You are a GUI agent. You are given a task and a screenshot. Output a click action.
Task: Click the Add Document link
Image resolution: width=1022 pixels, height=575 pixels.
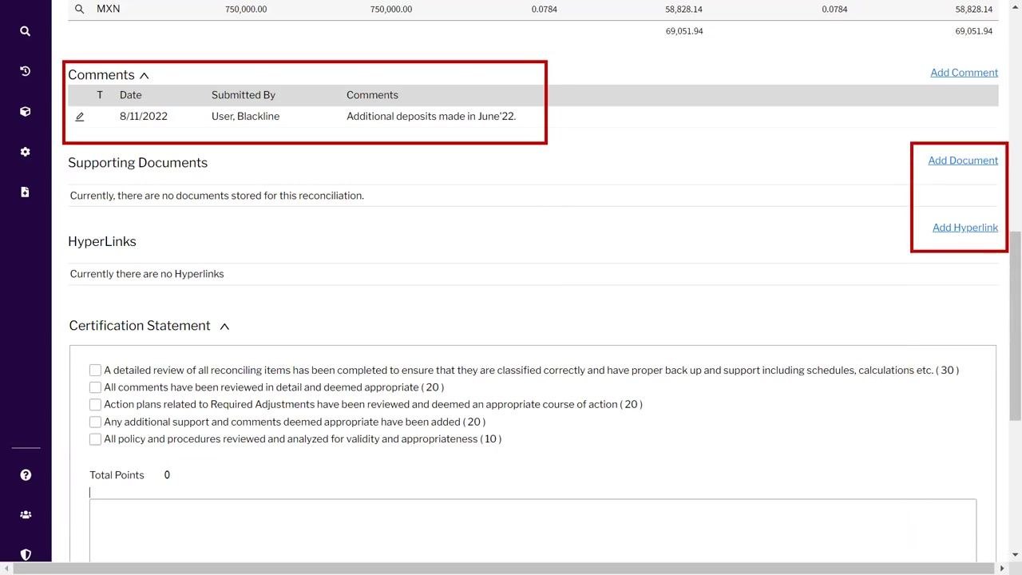point(963,161)
